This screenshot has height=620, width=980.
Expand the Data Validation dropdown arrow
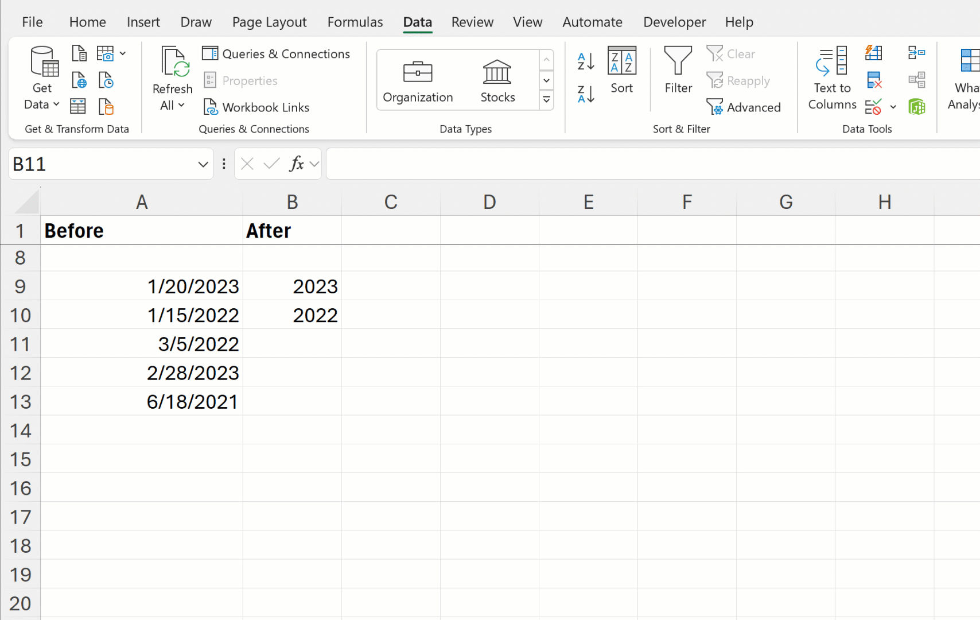(893, 107)
